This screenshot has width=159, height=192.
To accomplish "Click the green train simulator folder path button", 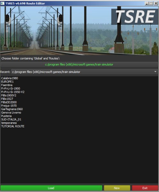I will (x=79, y=64).
